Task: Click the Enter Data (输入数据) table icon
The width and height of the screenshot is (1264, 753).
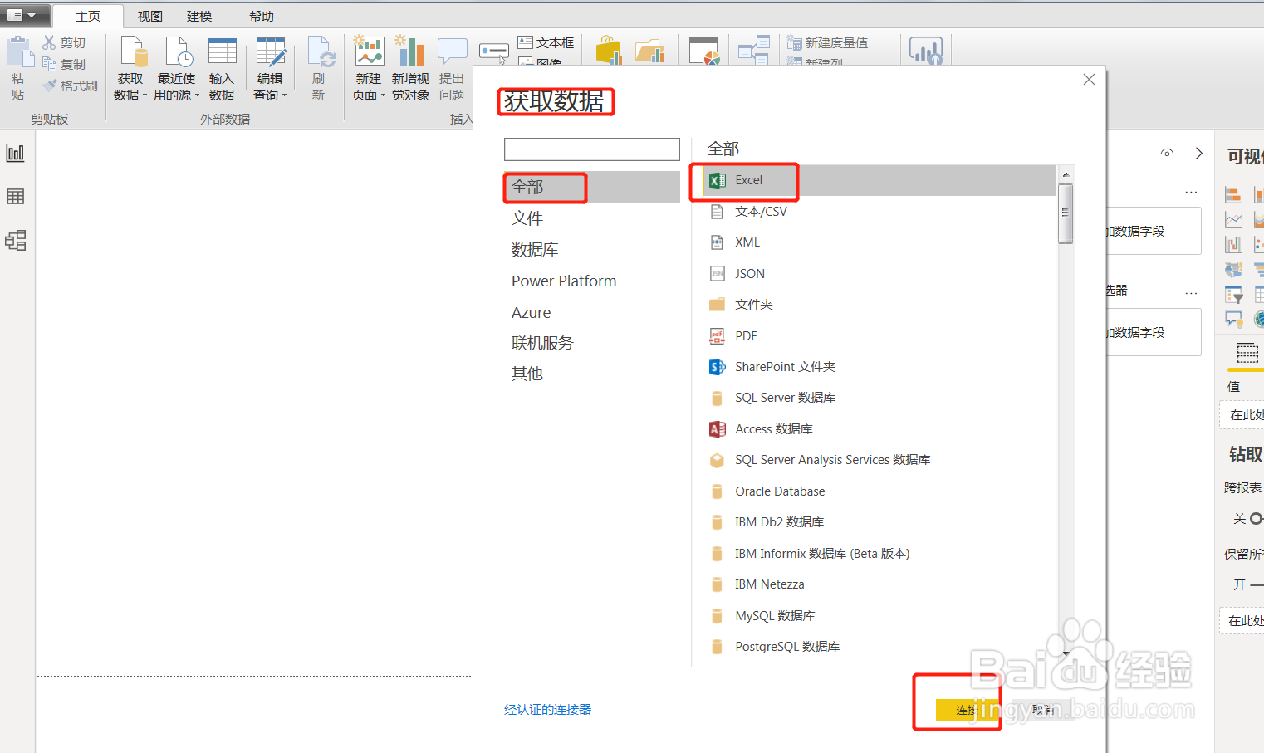Action: 222,51
